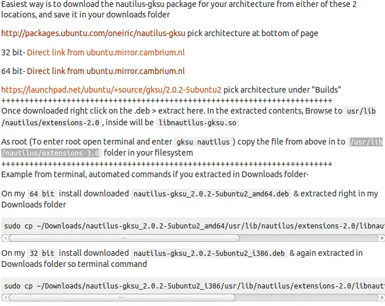Click the "64 bit" inline code label

41,194
